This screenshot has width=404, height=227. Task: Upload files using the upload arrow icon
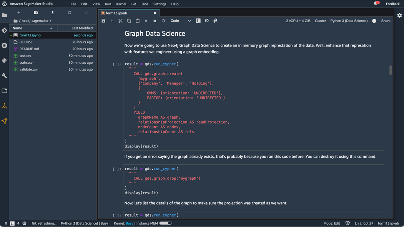pos(53,13)
